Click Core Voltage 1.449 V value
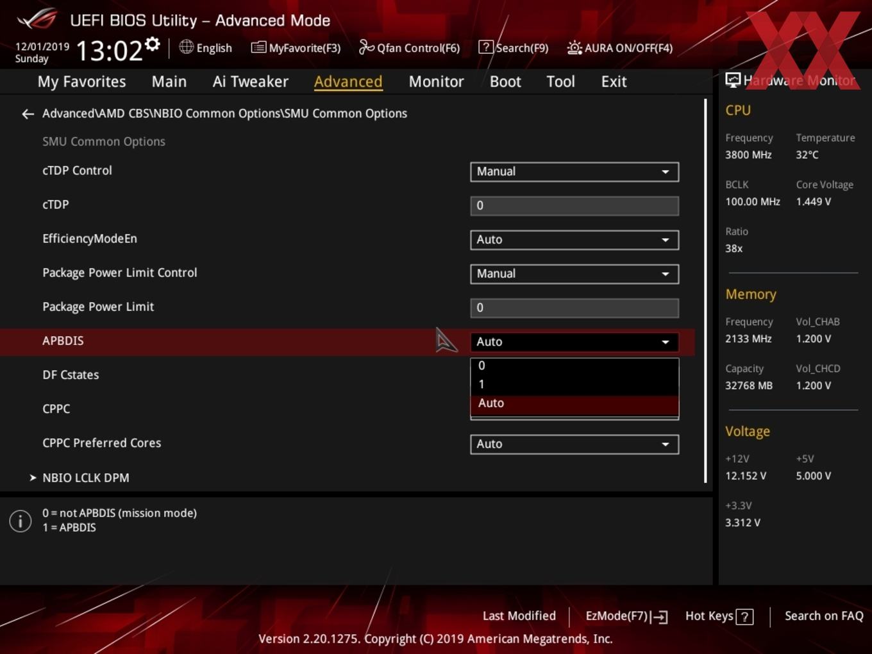Image resolution: width=872 pixels, height=654 pixels. (813, 201)
